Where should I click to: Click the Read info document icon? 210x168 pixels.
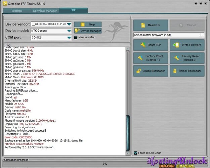tap(143, 25)
